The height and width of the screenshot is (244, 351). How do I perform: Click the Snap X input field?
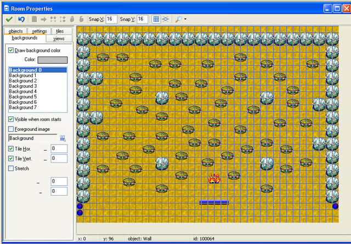[111, 19]
